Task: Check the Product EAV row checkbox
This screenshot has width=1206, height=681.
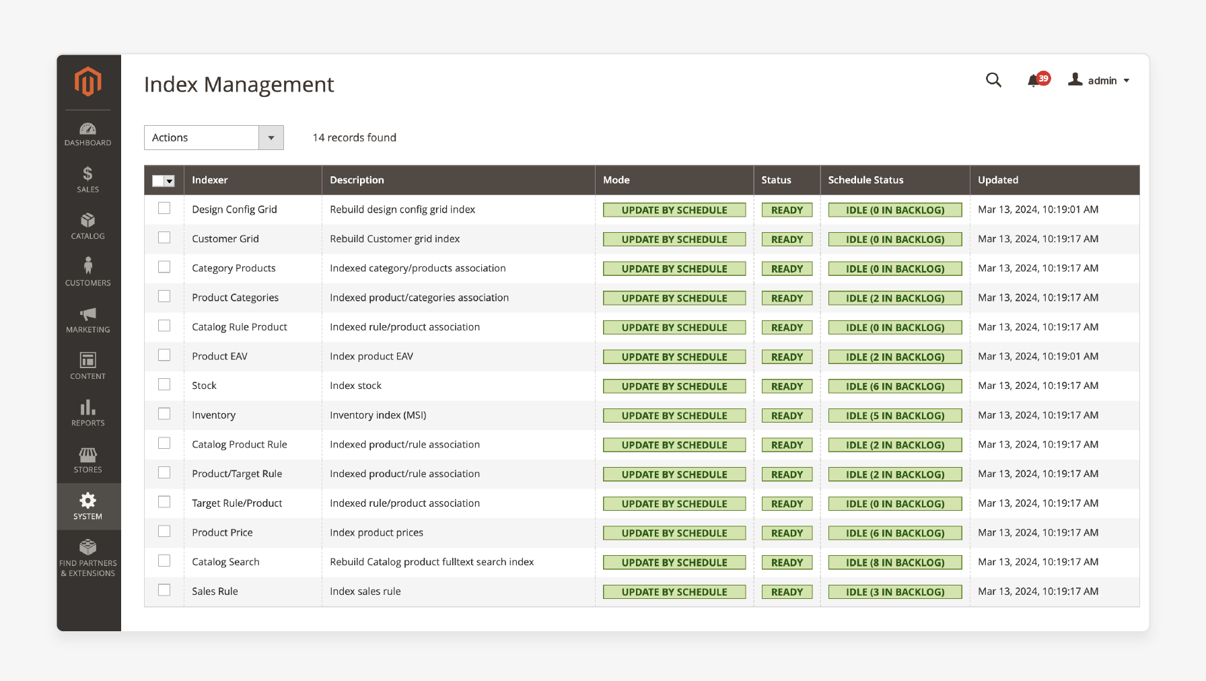Action: point(164,355)
